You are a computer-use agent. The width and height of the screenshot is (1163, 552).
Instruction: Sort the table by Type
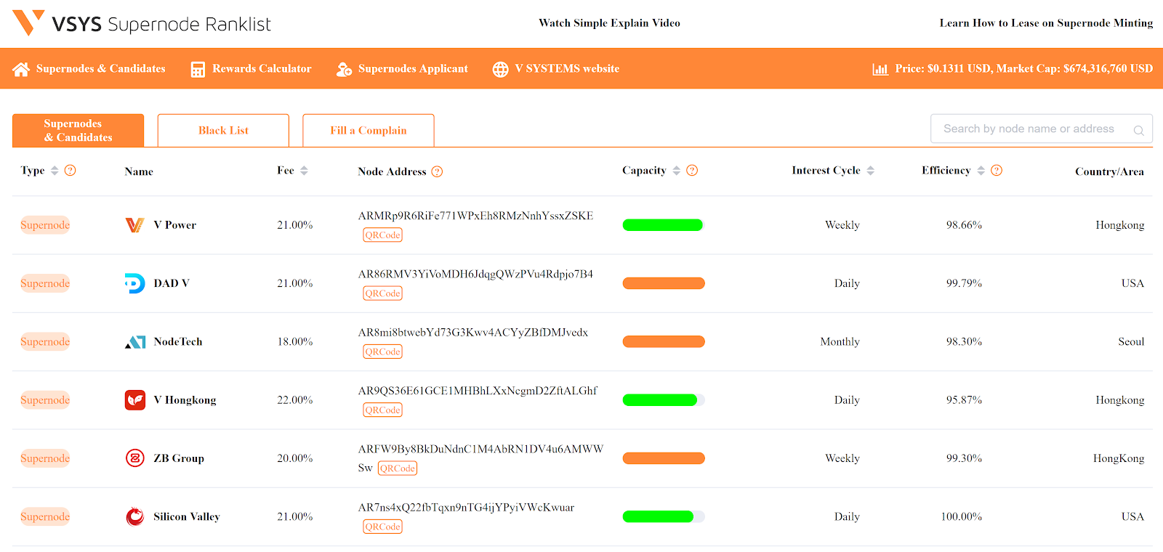coord(55,171)
